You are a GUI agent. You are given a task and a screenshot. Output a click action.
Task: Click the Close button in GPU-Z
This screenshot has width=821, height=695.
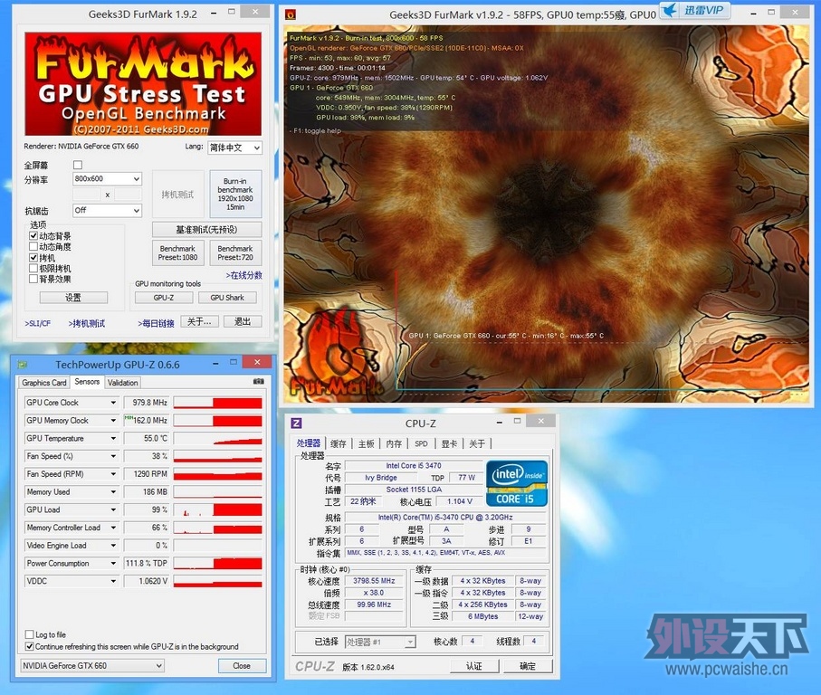tap(242, 666)
